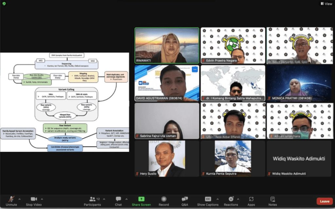Expand audio options arrow beside Unmute
Image resolution: width=335 pixels, height=209 pixels.
(19, 199)
